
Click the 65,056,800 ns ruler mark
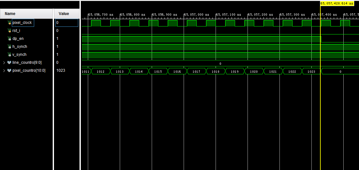click(x=133, y=15)
